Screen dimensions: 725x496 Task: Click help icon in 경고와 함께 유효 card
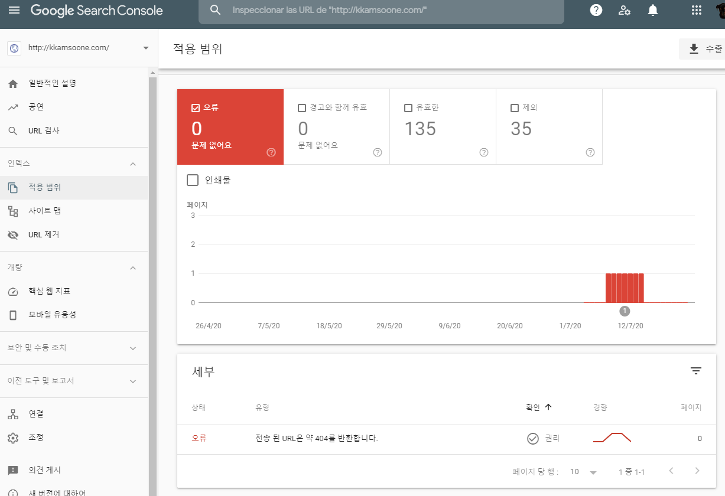(378, 152)
